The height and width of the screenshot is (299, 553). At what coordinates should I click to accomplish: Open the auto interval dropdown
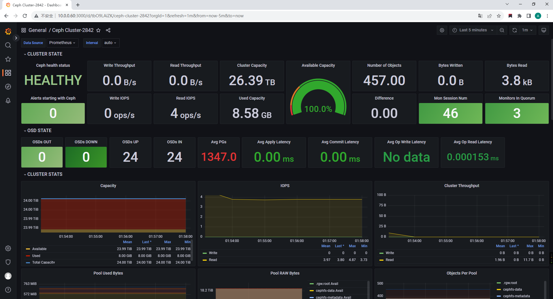point(110,43)
